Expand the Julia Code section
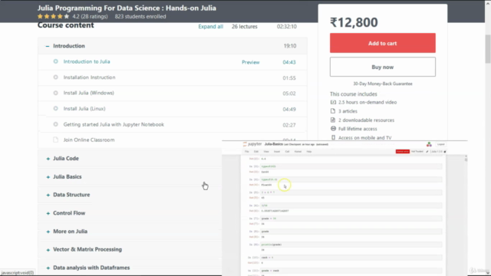 [x=48, y=159]
